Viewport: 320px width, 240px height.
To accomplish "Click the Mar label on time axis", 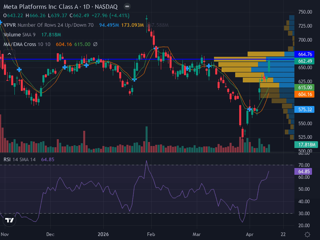I will click(197, 234).
